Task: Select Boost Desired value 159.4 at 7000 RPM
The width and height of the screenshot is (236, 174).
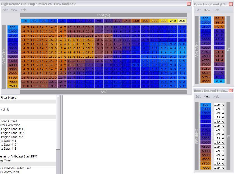Action: pyautogui.click(x=219, y=168)
